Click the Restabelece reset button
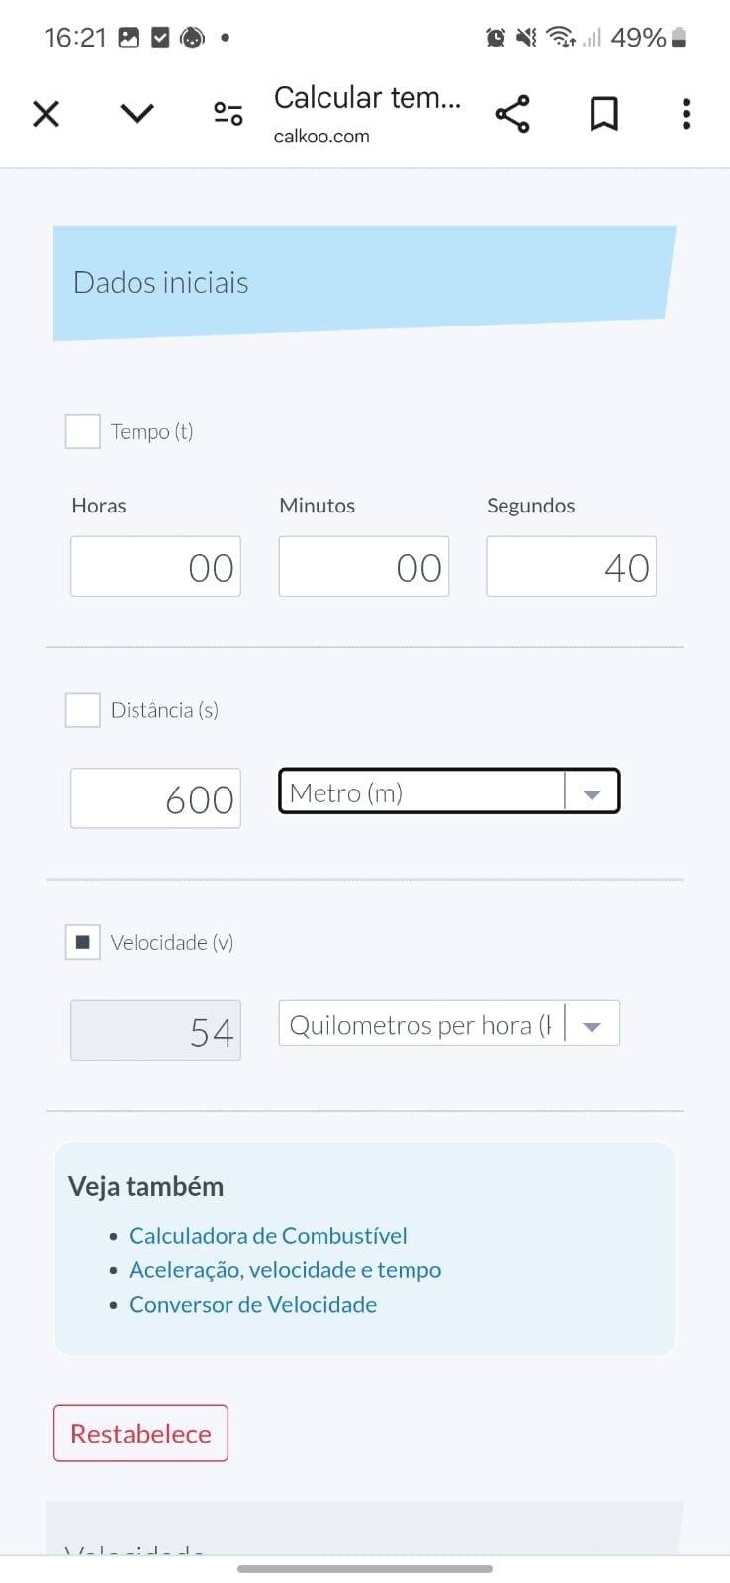 [140, 1434]
